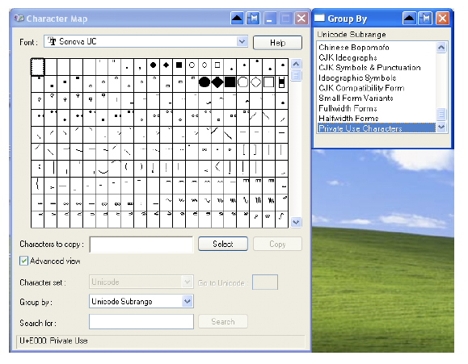Select the right square bracket glyph
Viewport: 468px width, 364px height.
(255, 149)
